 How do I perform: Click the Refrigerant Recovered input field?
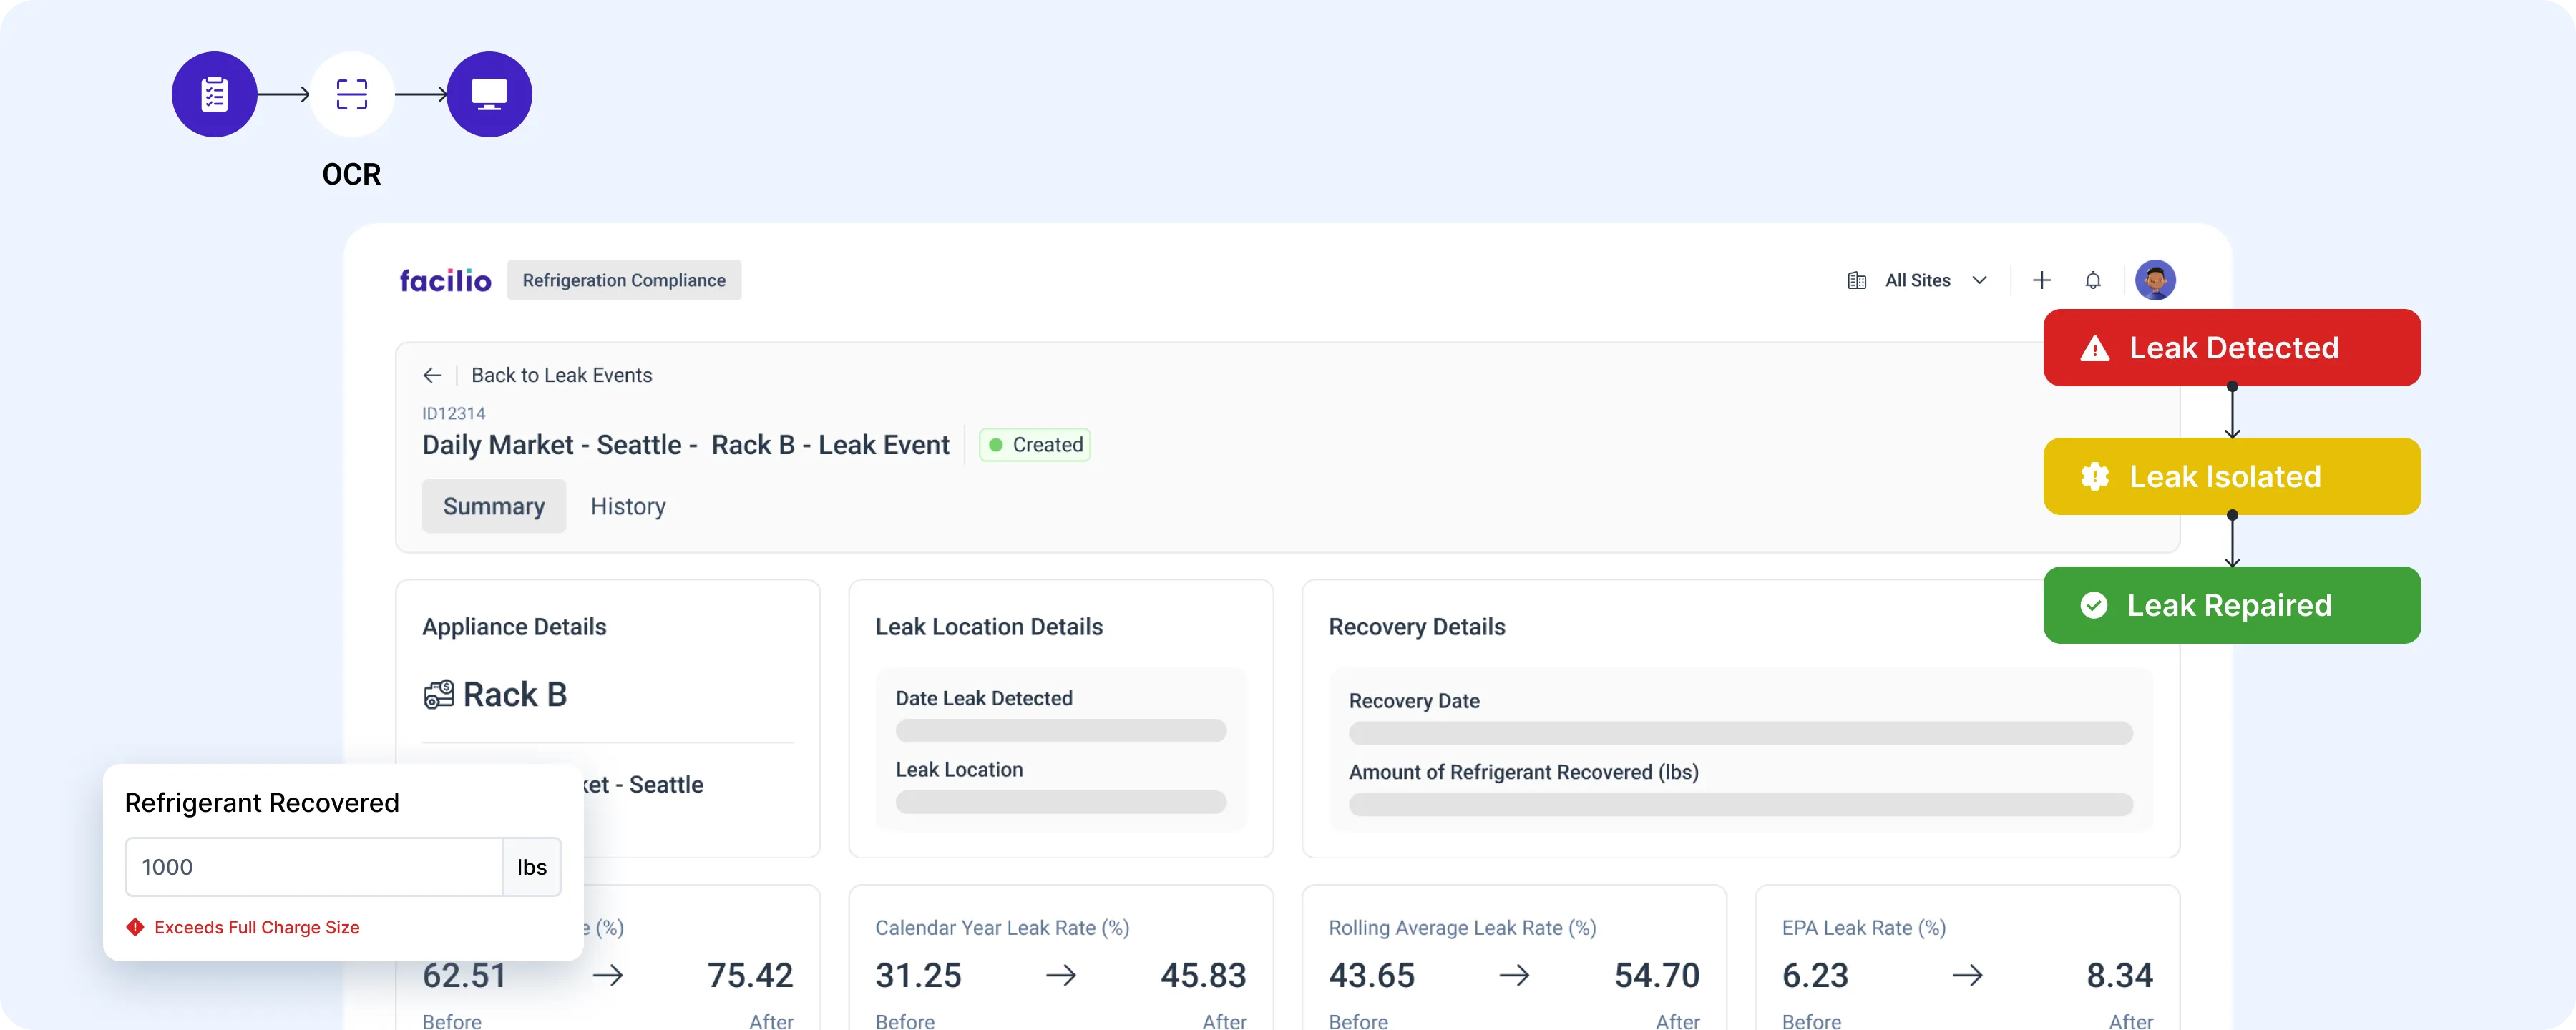(313, 867)
